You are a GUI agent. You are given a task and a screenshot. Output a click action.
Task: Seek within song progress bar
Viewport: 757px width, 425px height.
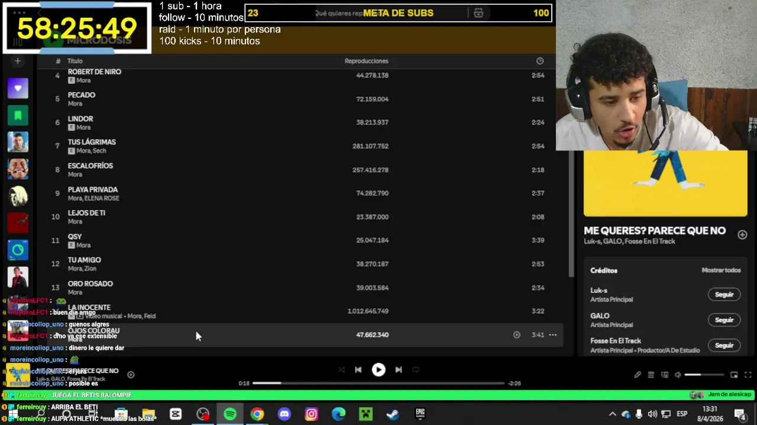point(378,383)
